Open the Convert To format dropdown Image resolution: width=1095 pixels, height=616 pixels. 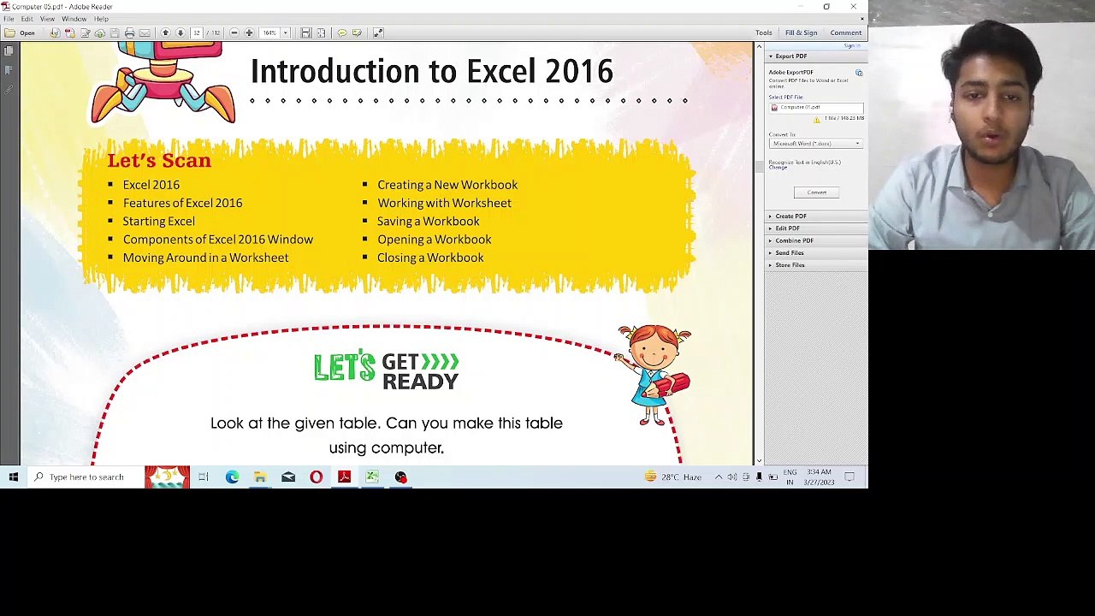[x=816, y=144]
